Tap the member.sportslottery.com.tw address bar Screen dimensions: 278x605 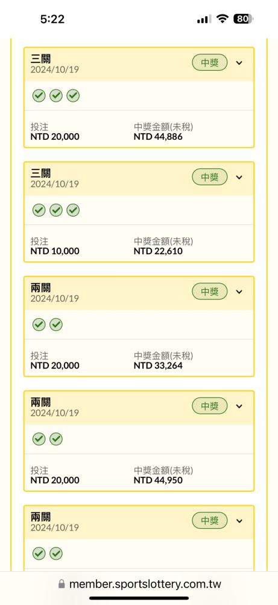pos(139,584)
